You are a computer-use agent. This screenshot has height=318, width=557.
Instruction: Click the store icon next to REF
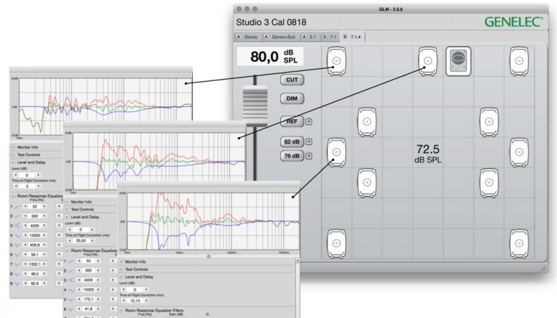pyautogui.click(x=309, y=122)
